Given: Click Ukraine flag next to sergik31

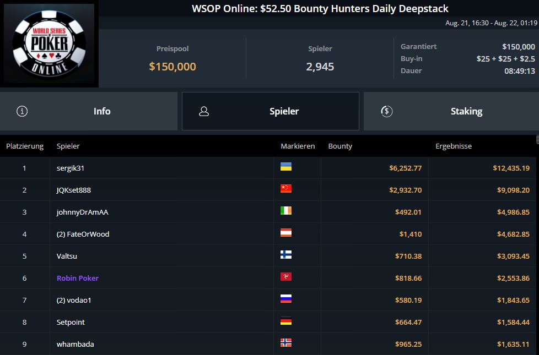Looking at the screenshot, I should click(x=285, y=167).
